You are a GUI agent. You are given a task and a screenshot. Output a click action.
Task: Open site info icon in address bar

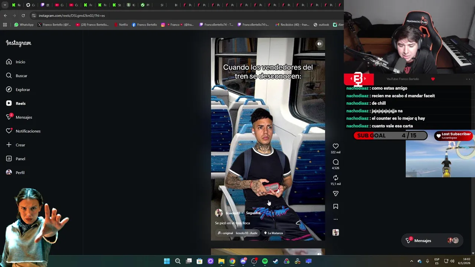[34, 16]
